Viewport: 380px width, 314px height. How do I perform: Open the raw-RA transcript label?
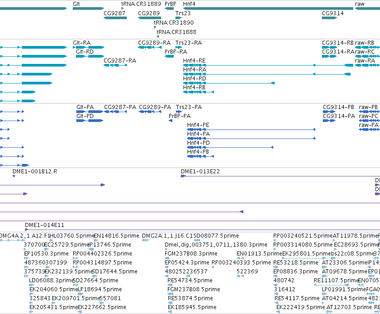coord(365,61)
